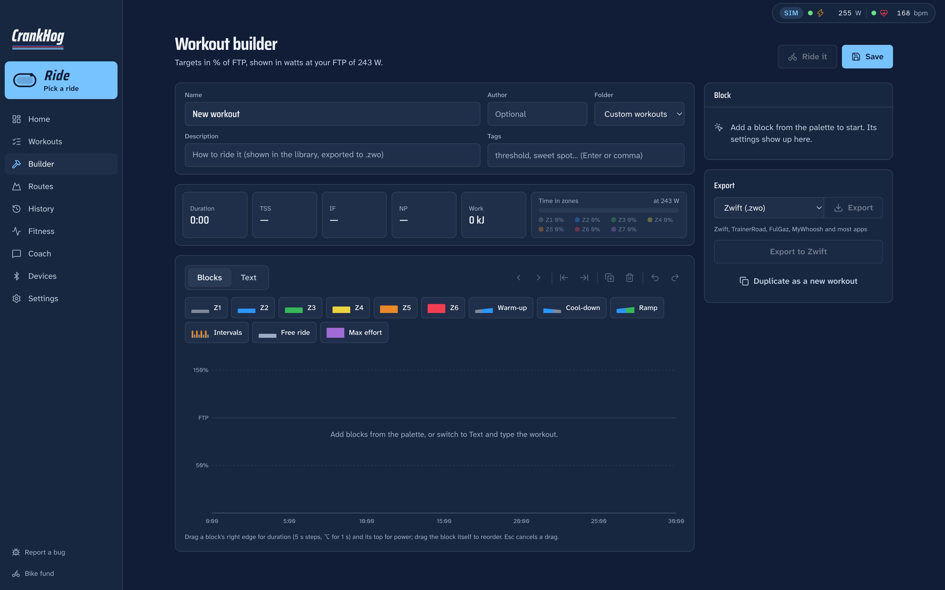945x590 pixels.
Task: Open the Fitness page
Action: (61, 231)
